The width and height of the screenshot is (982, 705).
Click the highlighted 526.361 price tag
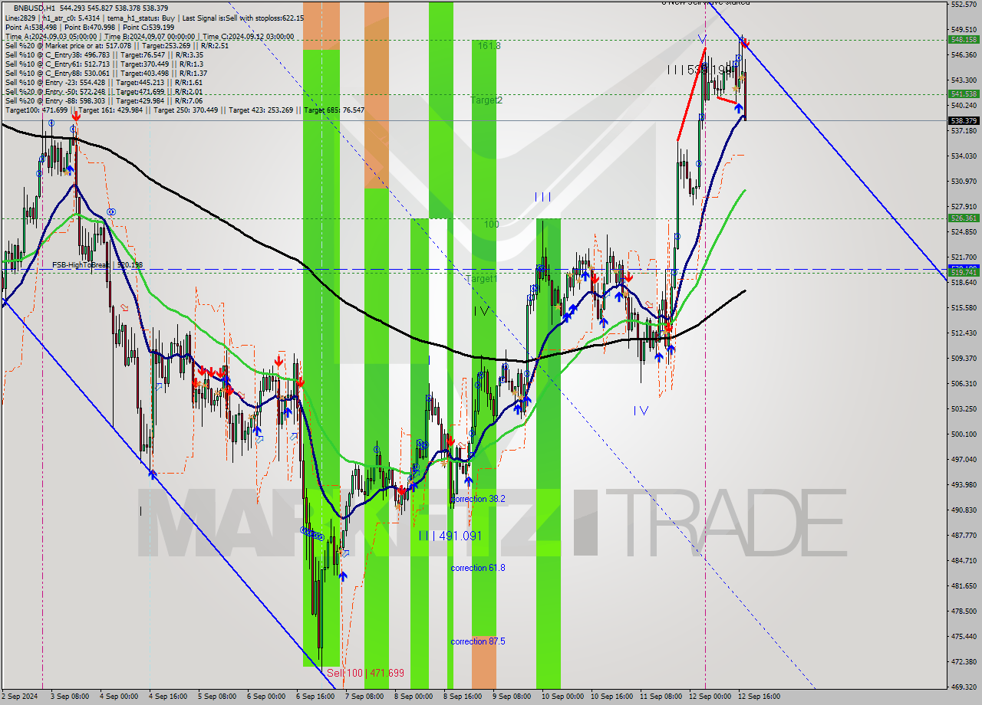964,218
